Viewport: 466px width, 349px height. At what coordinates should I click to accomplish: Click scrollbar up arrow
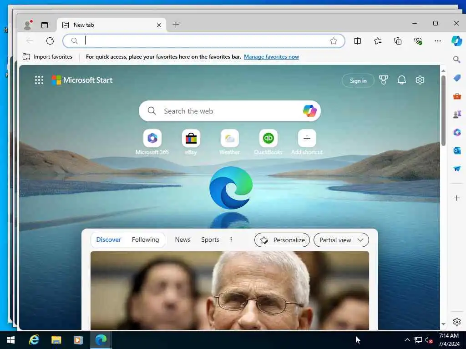pyautogui.click(x=443, y=71)
